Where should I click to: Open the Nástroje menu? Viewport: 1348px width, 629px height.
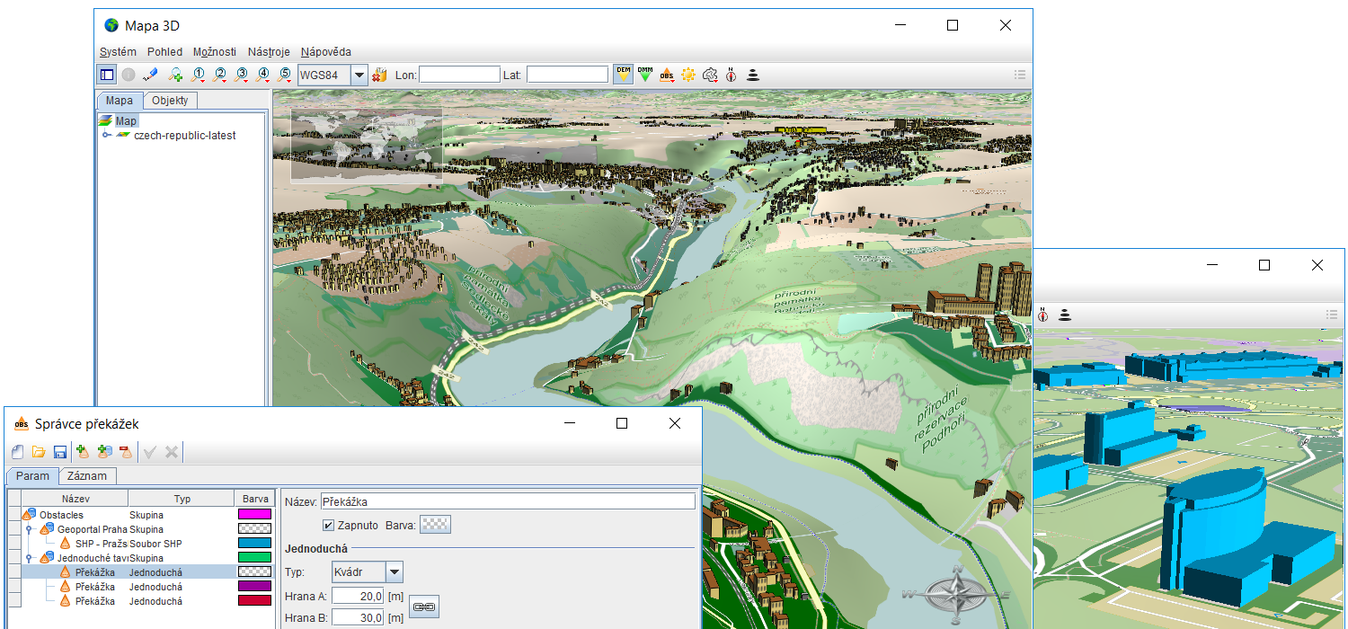point(269,52)
